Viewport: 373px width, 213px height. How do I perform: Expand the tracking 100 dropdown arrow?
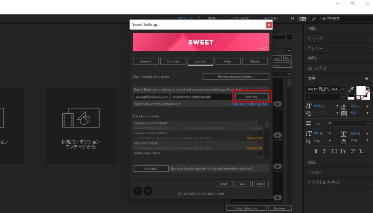tap(367, 113)
